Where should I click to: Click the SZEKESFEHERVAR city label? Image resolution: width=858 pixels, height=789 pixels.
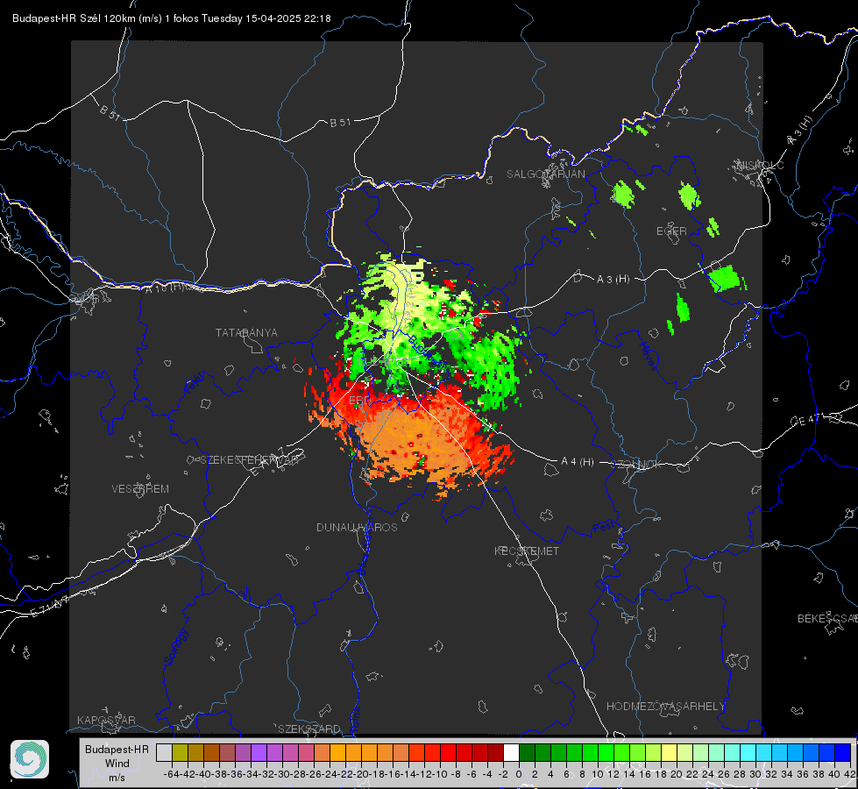coord(252,460)
